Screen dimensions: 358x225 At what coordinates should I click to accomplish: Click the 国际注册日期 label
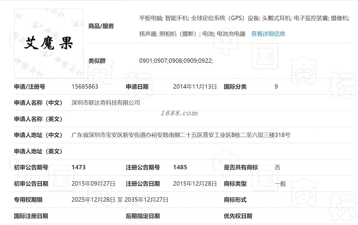[x=31, y=216]
